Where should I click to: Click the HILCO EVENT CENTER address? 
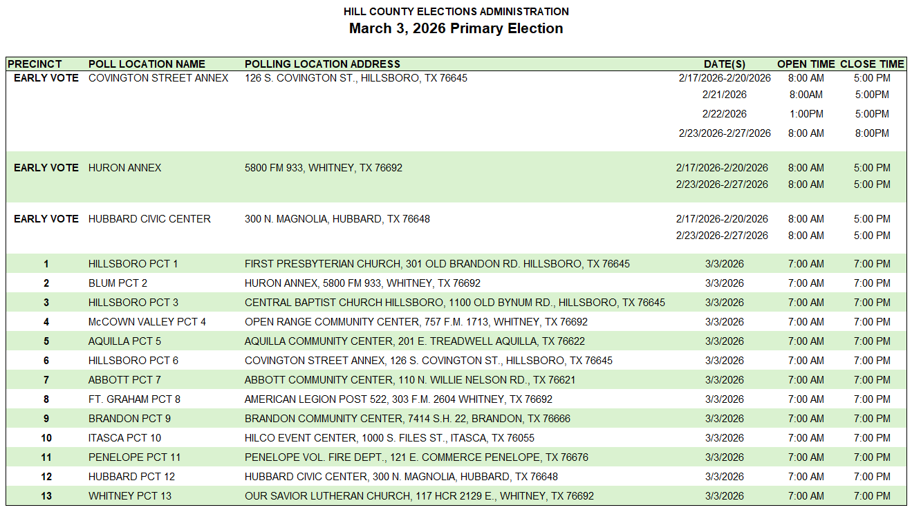click(389, 438)
